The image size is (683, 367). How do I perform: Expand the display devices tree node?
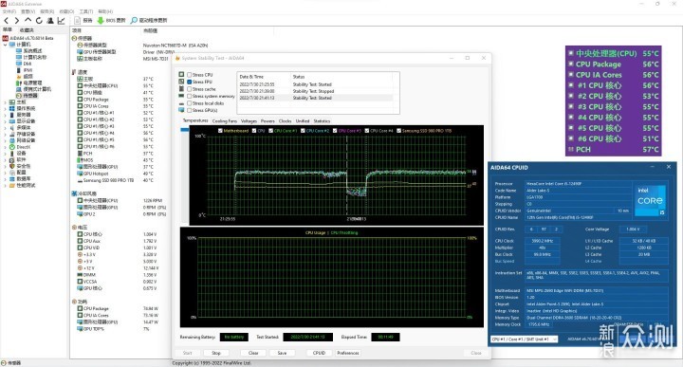coord(6,121)
